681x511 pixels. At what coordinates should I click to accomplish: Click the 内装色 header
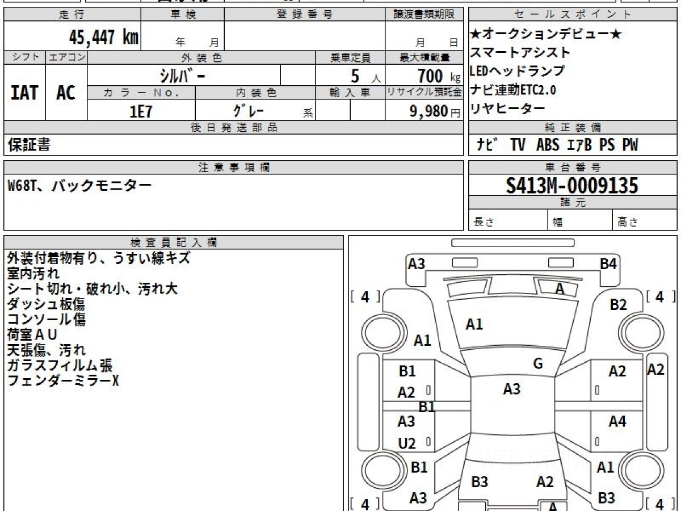255,93
